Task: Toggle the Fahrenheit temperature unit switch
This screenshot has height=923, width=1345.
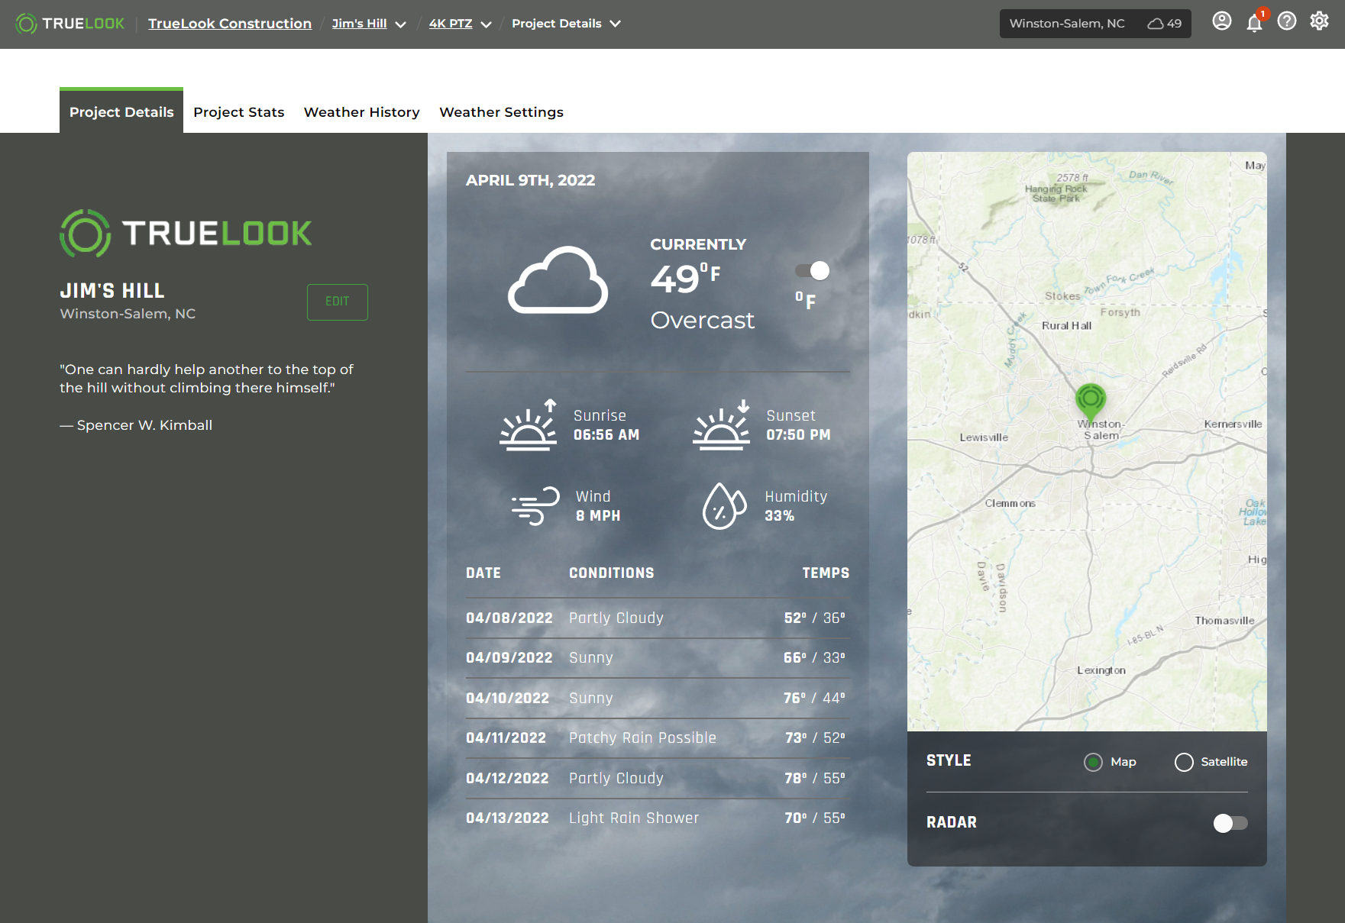Action: pos(812,271)
